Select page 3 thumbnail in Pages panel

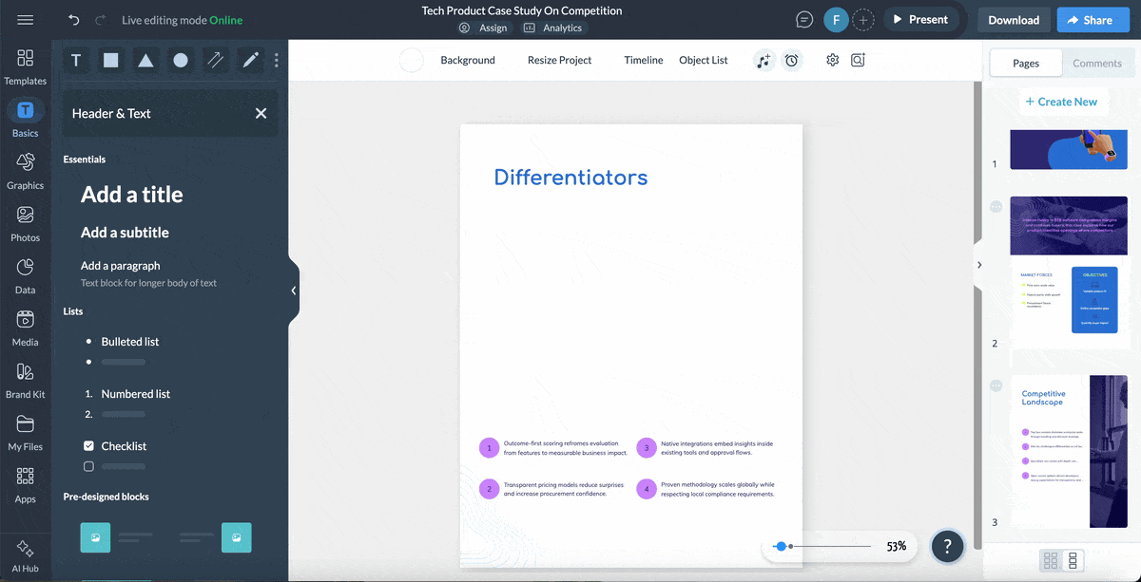(x=1068, y=451)
